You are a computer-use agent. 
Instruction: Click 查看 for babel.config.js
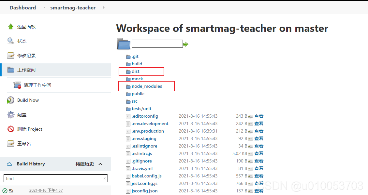[259, 176]
